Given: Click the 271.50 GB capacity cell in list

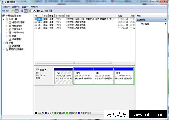Looking at the screenshot, I should 123,28.
